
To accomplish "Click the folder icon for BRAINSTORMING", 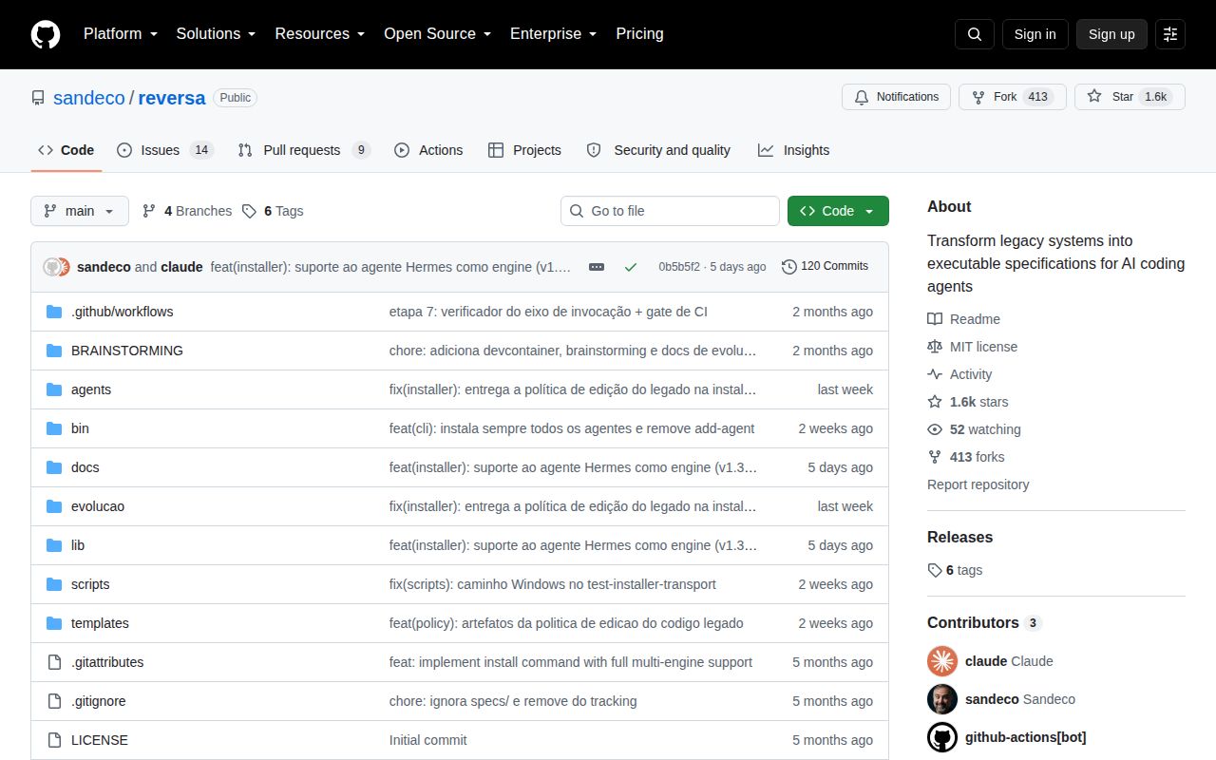I will pyautogui.click(x=54, y=351).
